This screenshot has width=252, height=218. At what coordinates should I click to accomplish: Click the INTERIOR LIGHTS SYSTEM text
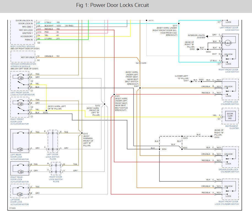(x=196, y=36)
